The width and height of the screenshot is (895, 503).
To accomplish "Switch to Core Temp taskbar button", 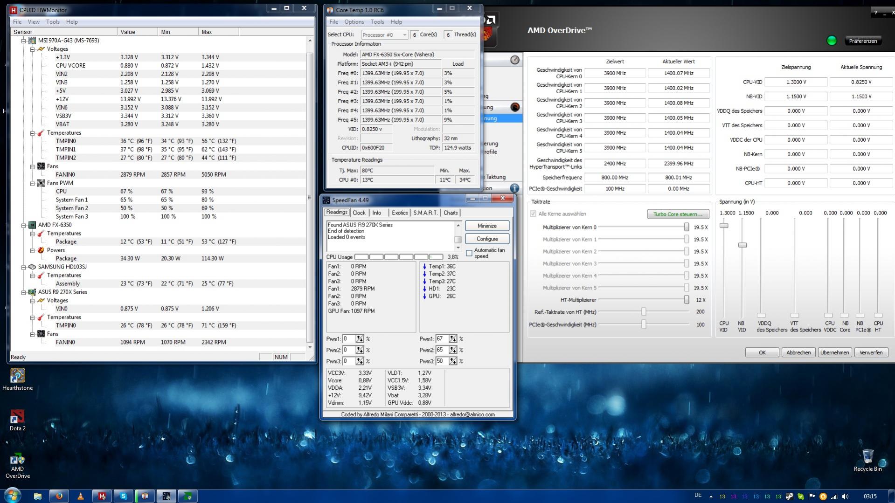I will pos(145,496).
